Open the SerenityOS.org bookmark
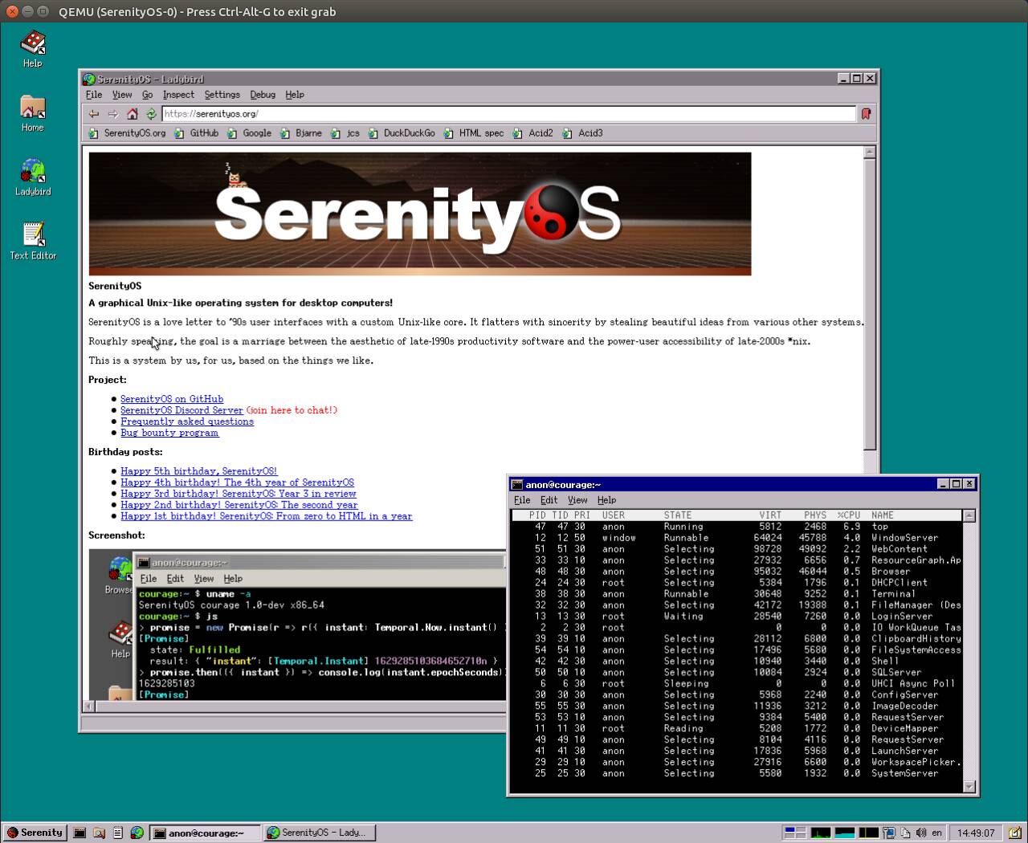Viewport: 1028px width, 843px height. 127,133
